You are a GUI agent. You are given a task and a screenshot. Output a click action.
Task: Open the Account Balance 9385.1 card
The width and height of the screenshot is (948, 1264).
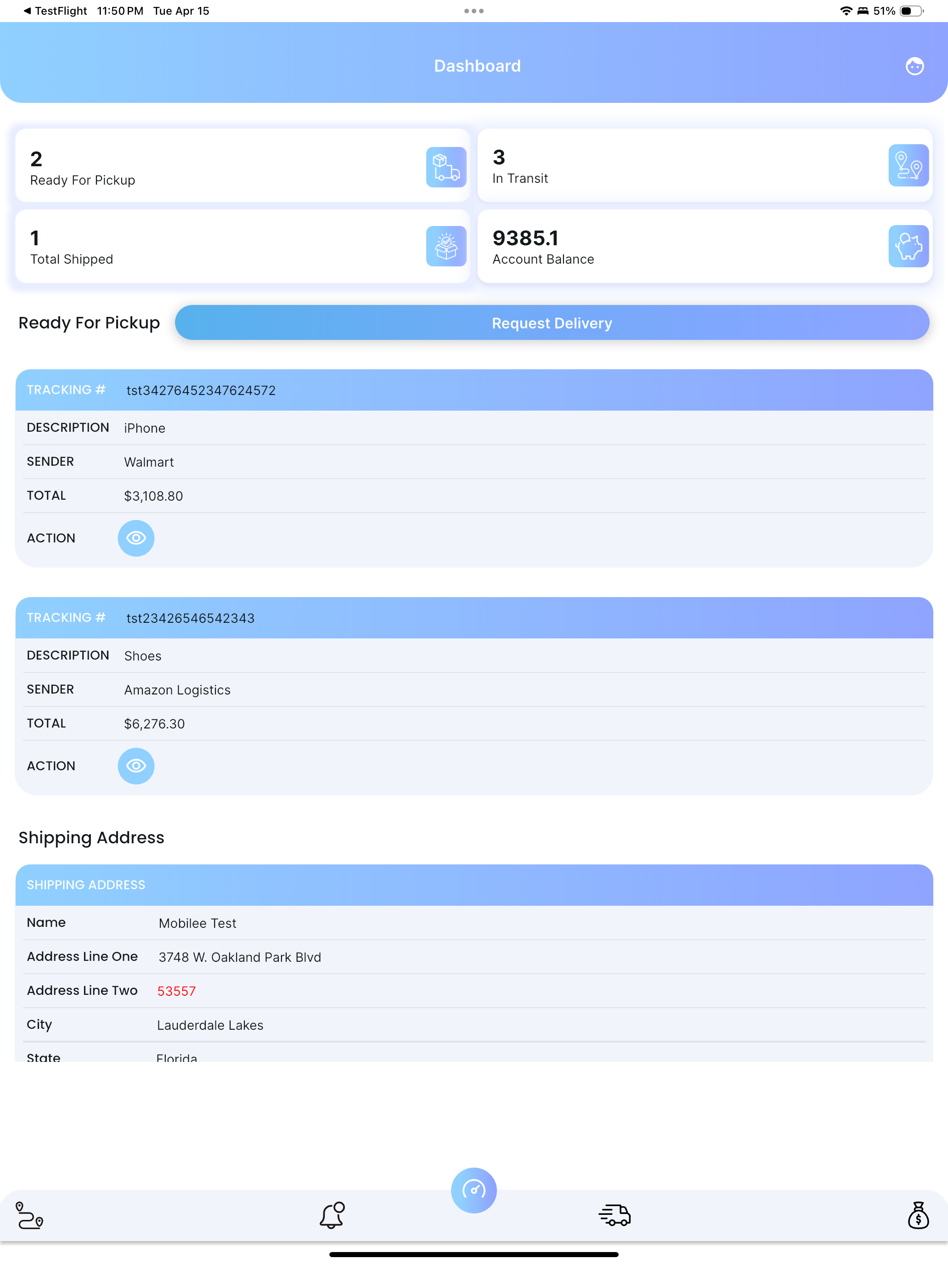point(705,246)
